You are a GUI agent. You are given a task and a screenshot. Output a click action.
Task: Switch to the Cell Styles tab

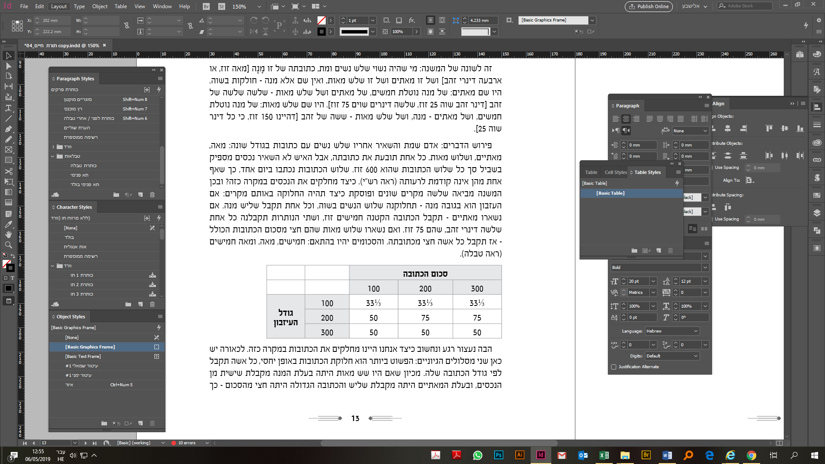point(615,172)
